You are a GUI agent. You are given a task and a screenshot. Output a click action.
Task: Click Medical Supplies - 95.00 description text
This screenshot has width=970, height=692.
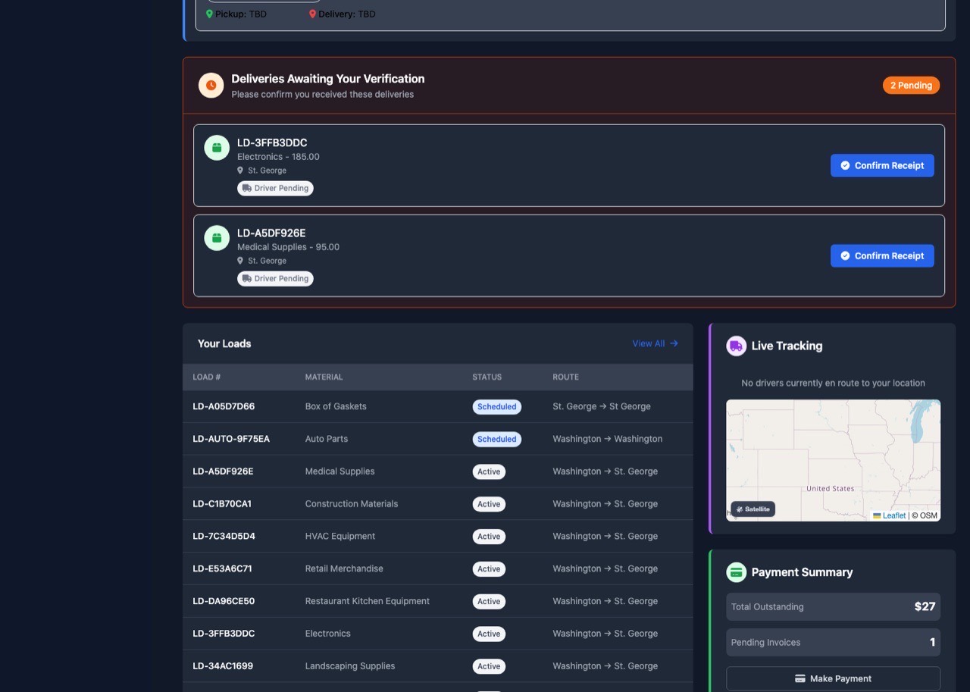(288, 247)
